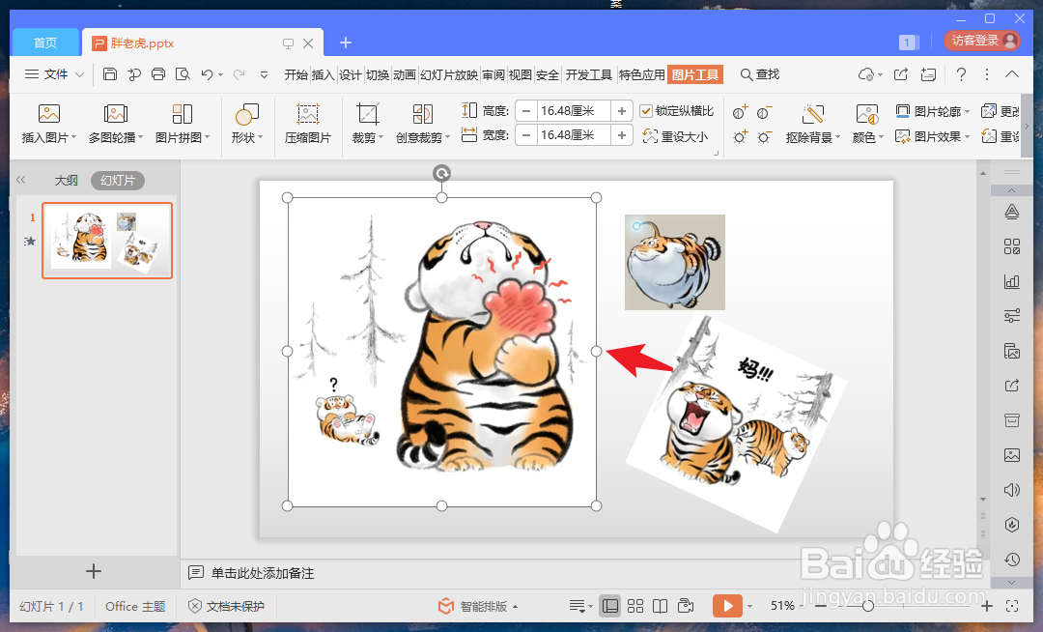The width and height of the screenshot is (1043, 632).
Task: Switch to the 大纲 outline tab
Action: pos(66,181)
